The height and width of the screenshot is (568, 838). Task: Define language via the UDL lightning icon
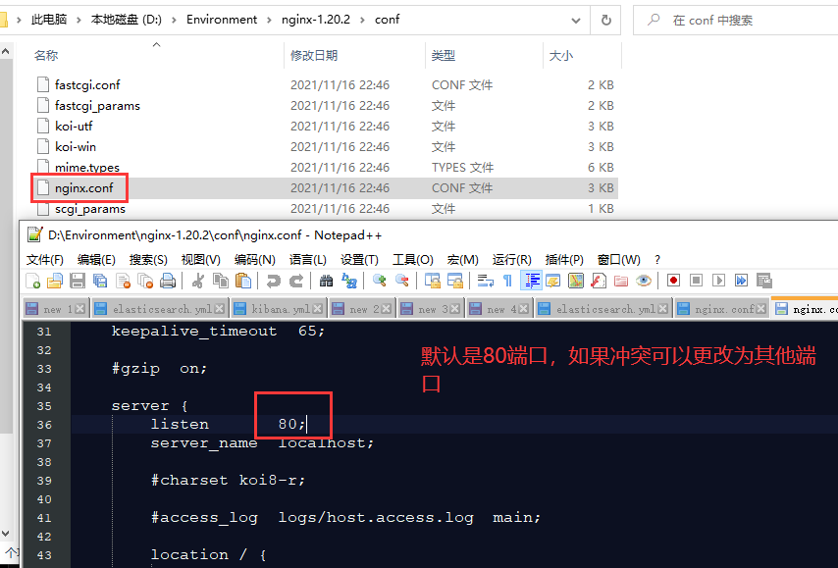553,281
